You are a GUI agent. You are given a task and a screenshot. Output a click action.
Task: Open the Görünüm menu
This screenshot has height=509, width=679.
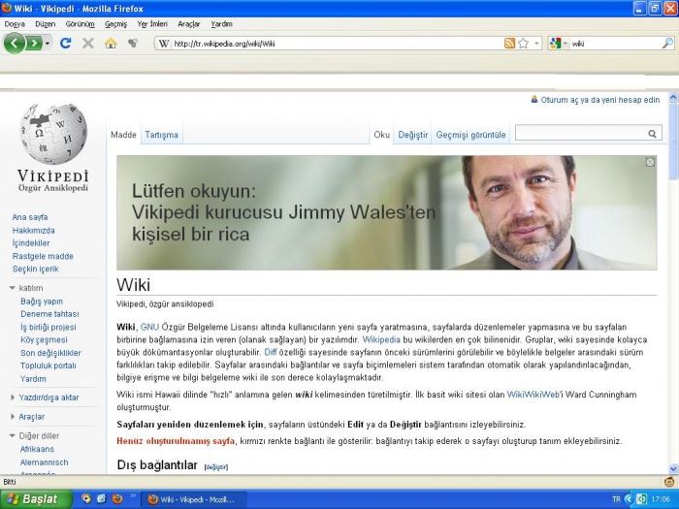click(x=81, y=24)
